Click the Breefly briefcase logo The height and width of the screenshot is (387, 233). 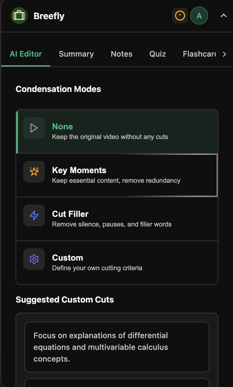click(19, 16)
